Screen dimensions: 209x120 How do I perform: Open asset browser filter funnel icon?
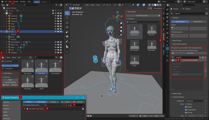56,57
